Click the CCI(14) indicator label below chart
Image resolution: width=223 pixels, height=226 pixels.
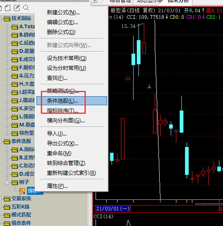pyautogui.click(x=103, y=217)
